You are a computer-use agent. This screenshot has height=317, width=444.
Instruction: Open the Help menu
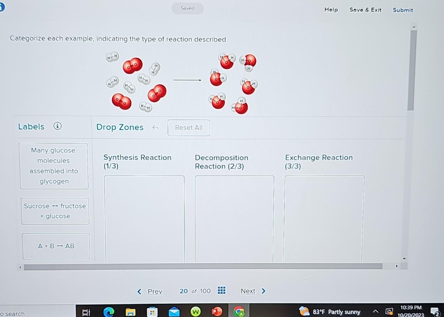(x=331, y=10)
